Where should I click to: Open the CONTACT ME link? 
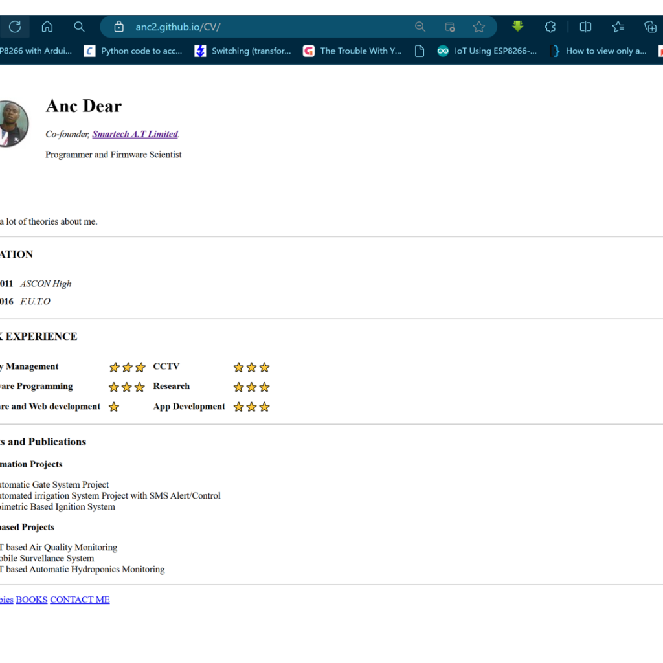coord(80,600)
